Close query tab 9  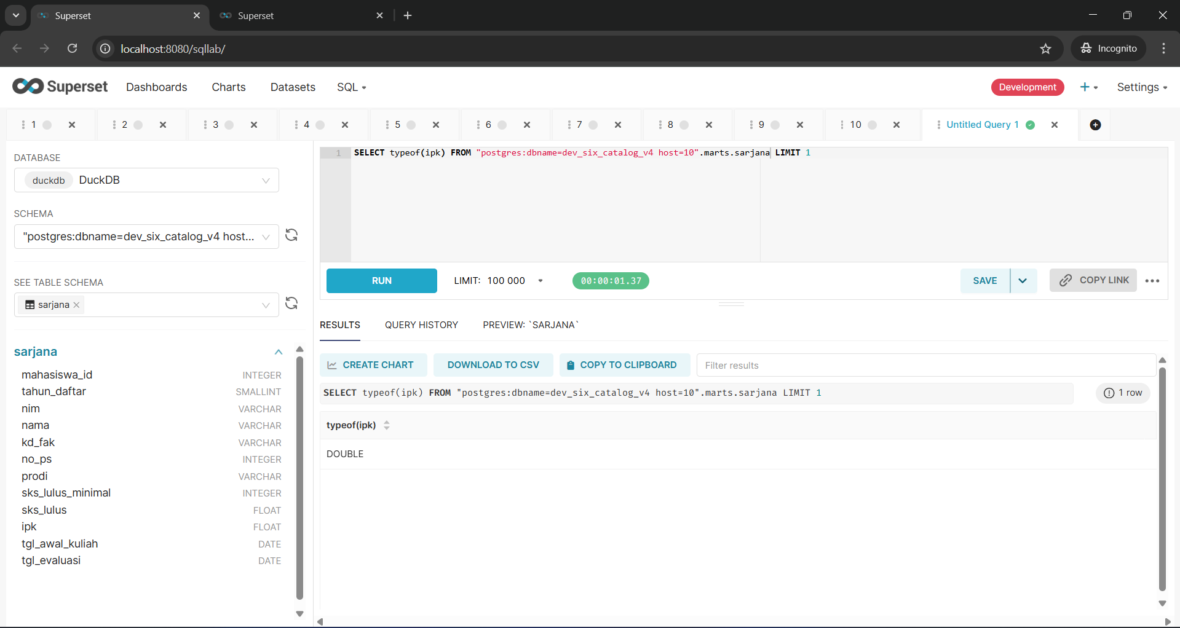tap(800, 125)
